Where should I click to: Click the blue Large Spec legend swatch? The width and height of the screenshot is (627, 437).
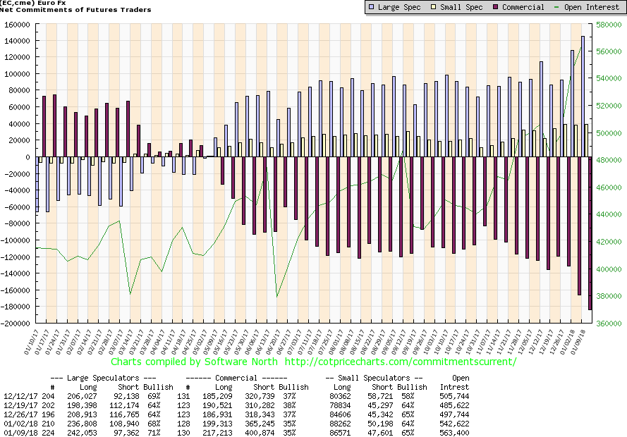tap(372, 7)
